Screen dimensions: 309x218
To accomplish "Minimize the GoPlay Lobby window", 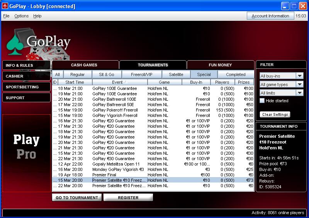I will pos(285,6).
